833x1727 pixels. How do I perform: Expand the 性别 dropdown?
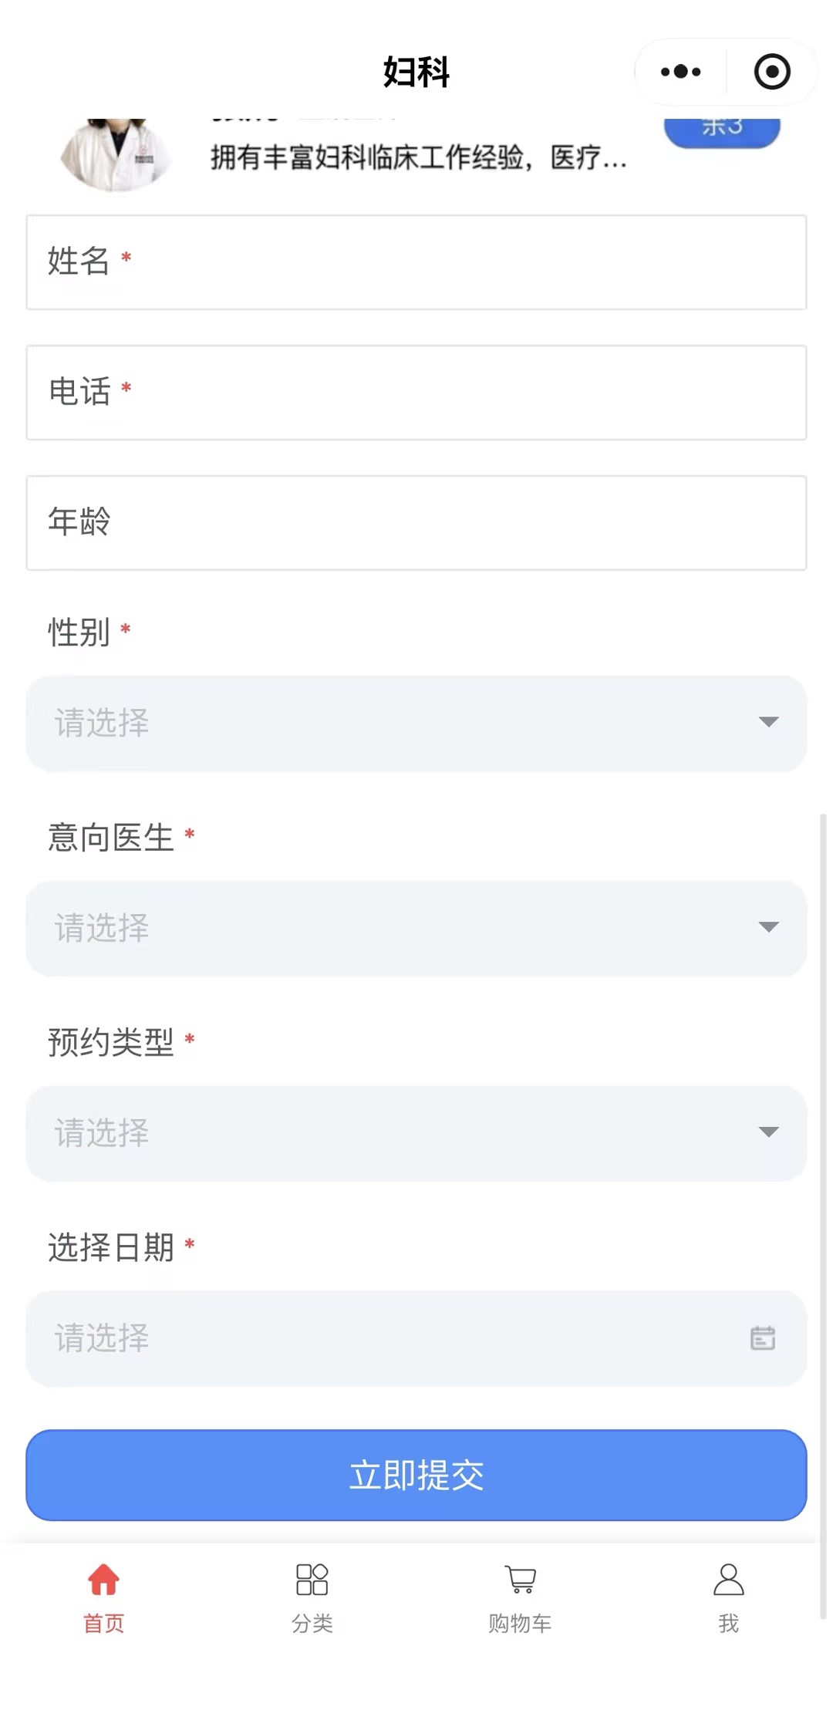[416, 723]
